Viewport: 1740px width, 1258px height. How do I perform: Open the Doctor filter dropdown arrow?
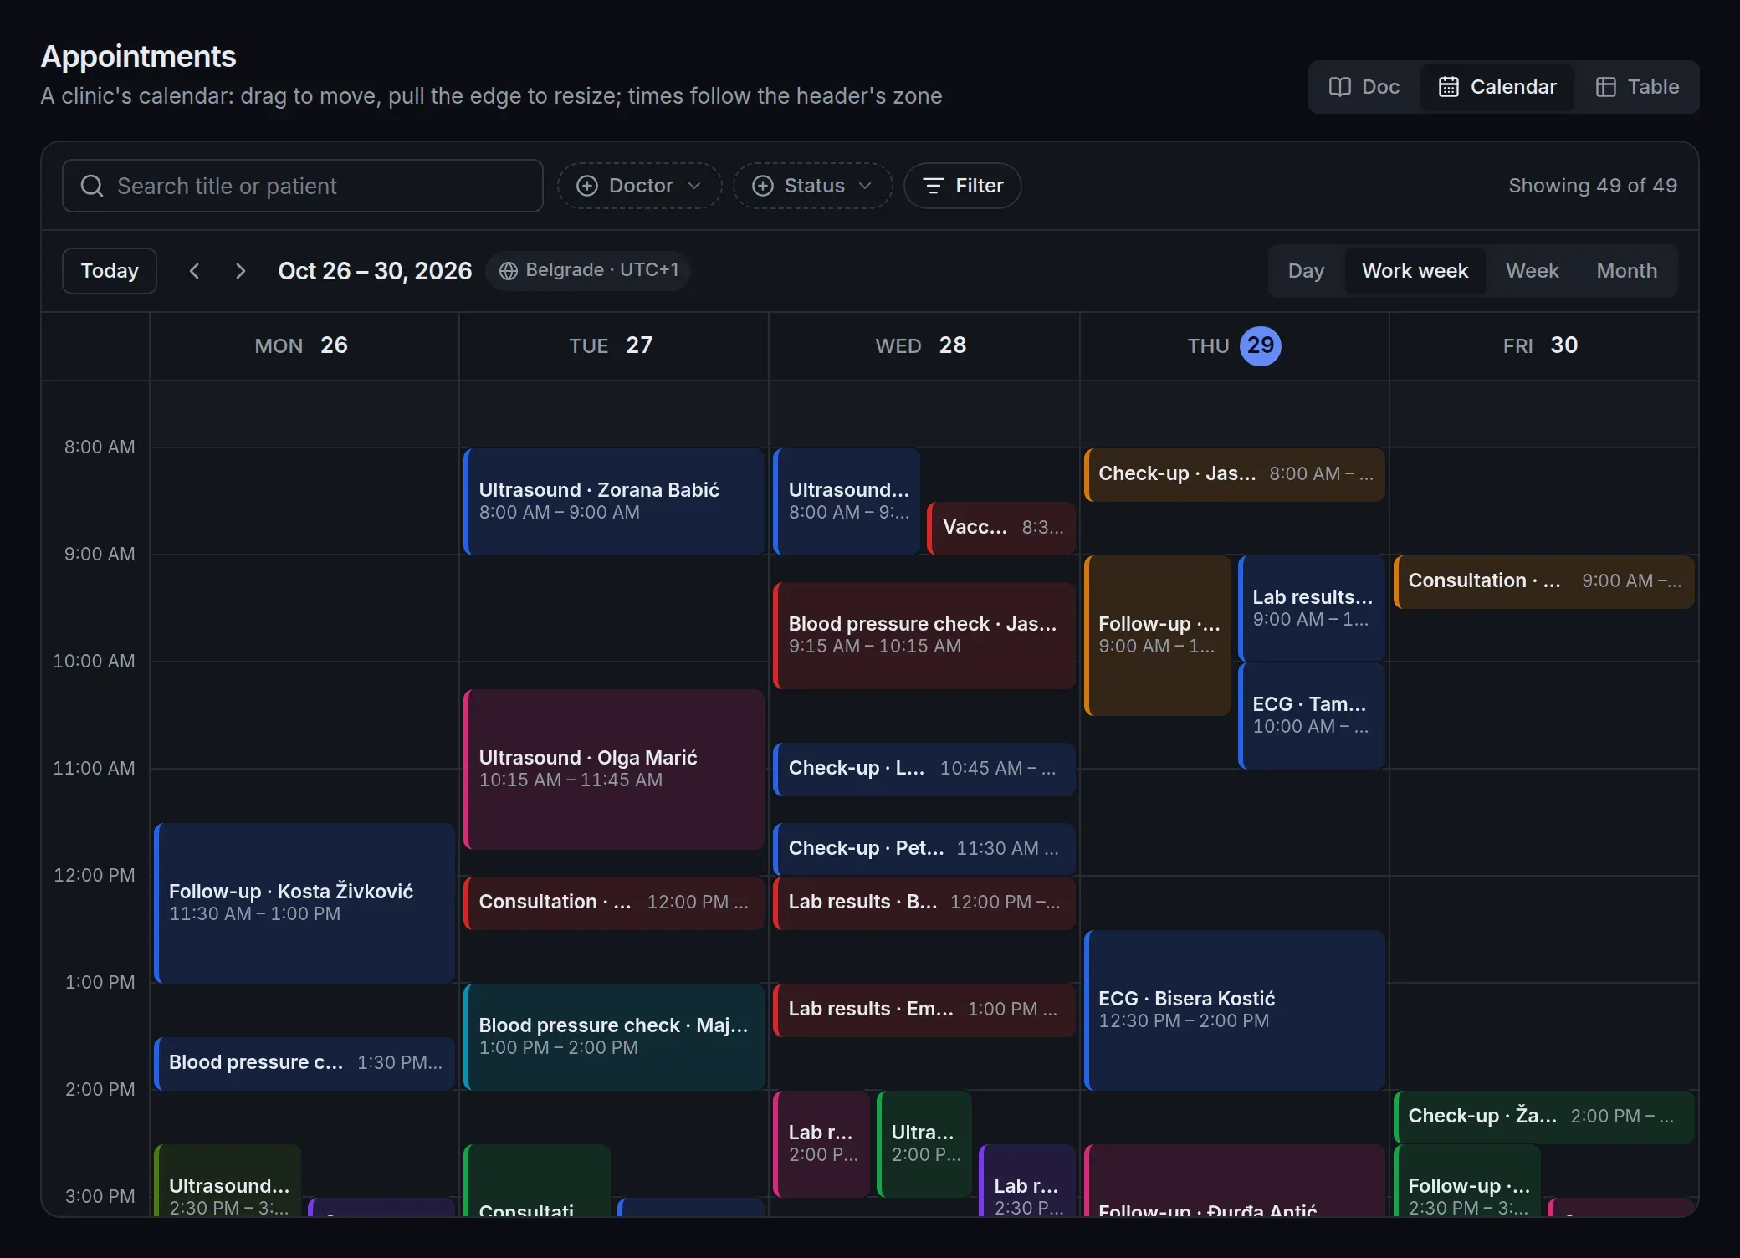coord(694,186)
